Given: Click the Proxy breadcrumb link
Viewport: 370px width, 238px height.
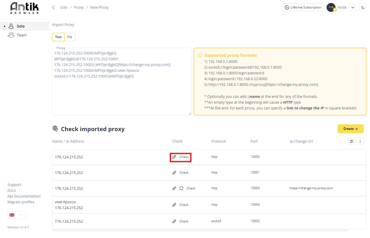Looking at the screenshot, I should pos(79,7).
